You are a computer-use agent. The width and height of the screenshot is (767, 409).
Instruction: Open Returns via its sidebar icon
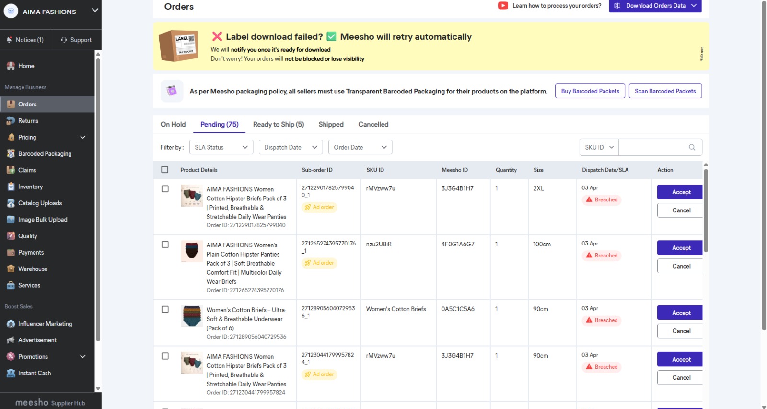(x=11, y=121)
